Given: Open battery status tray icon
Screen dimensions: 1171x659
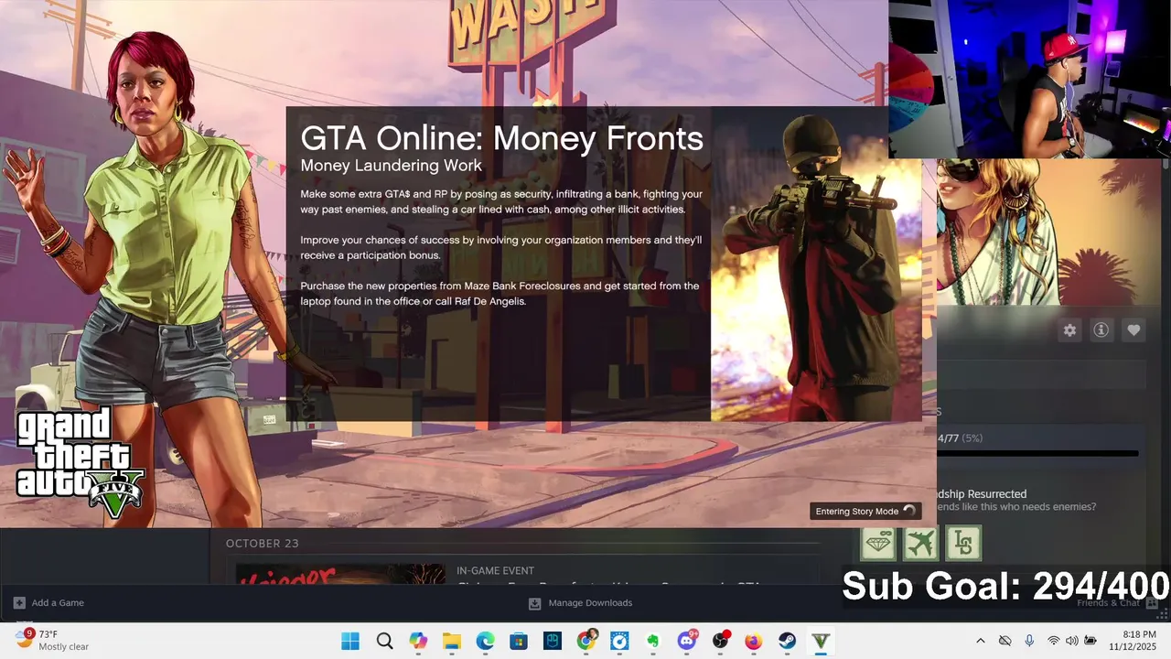Looking at the screenshot, I should tap(1090, 641).
